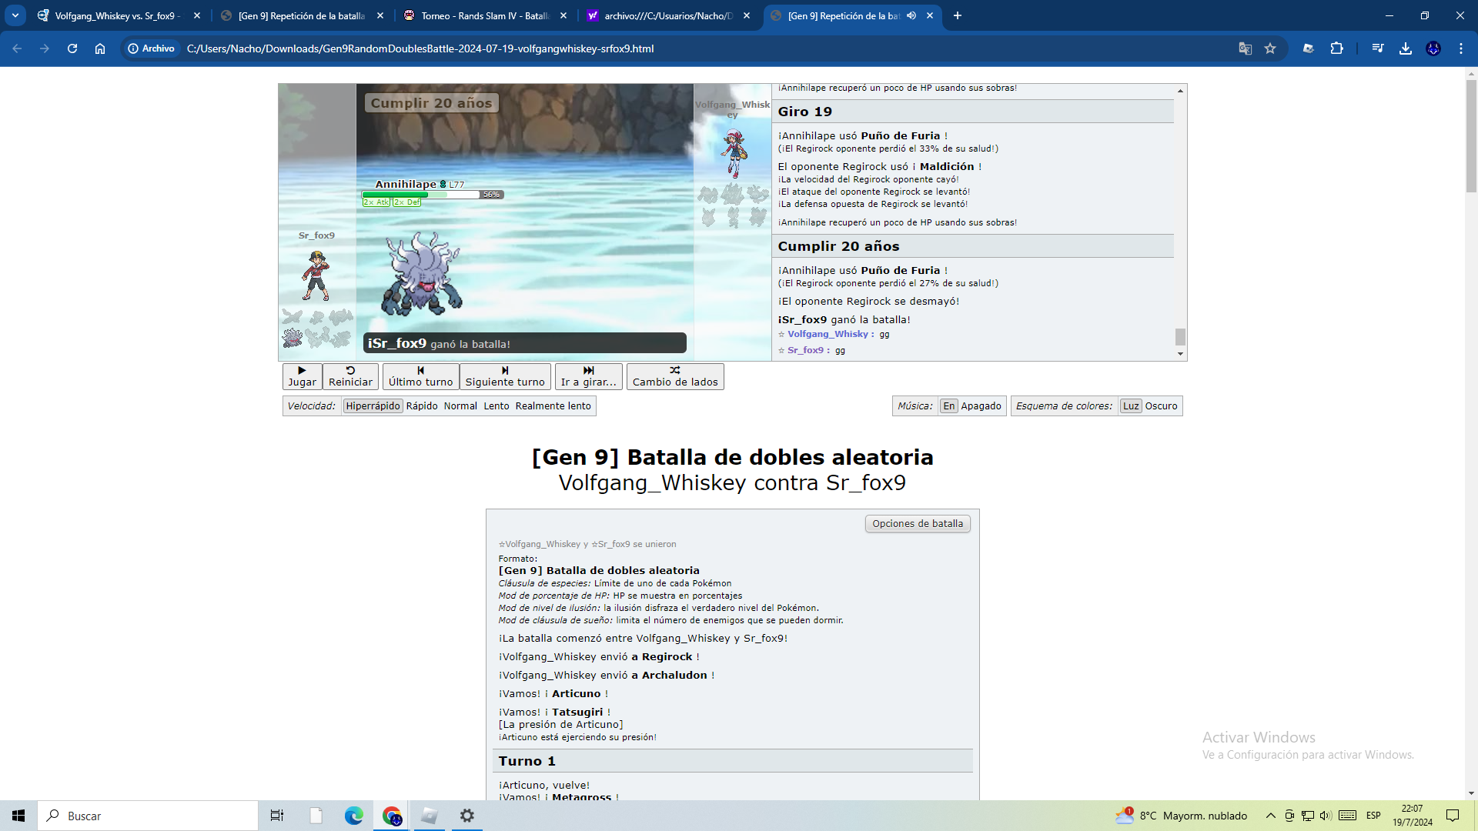
Task: Select Normal speed option
Action: click(460, 406)
